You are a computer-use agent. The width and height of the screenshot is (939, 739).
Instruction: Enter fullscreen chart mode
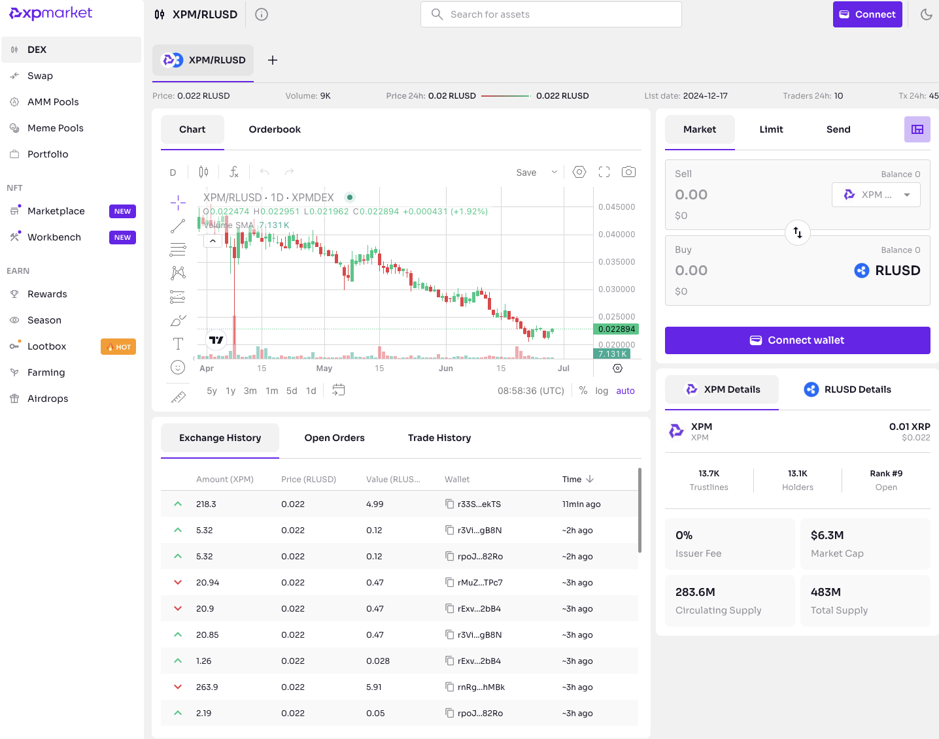[604, 172]
